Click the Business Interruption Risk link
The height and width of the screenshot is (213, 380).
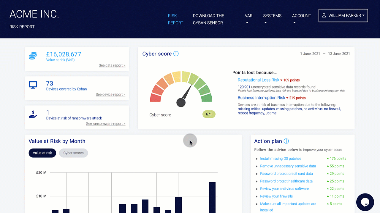(x=261, y=98)
